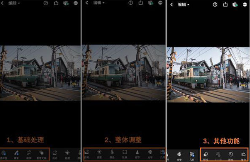
Task: Check the cloud sync status icon in the 基础处理 screen
Action: tap(66, 3)
